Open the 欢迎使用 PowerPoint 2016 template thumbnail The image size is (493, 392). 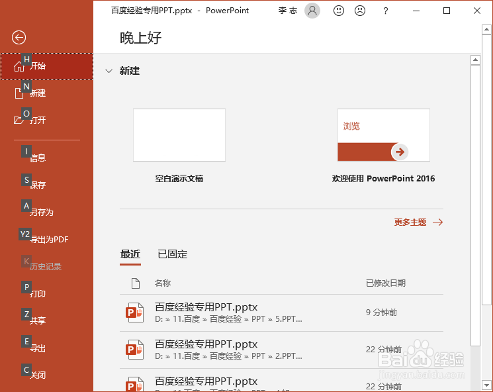coord(384,135)
